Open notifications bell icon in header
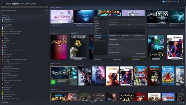Image resolution: width=186 pixels, height=105 pixels. [167, 1]
